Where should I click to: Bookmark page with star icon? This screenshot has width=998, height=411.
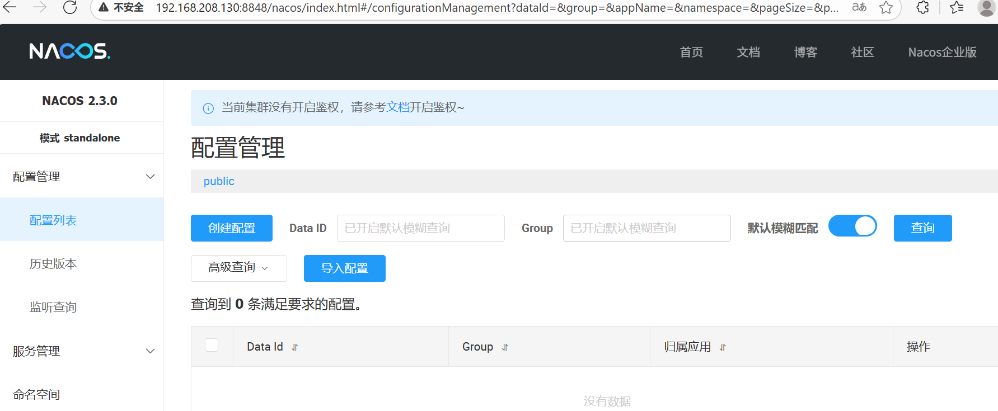click(x=886, y=7)
